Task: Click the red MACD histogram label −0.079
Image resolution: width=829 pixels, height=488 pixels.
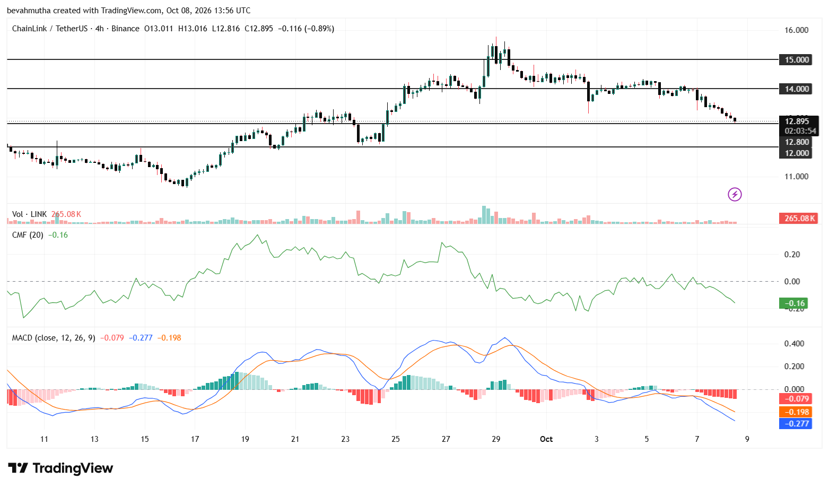Action: (796, 399)
